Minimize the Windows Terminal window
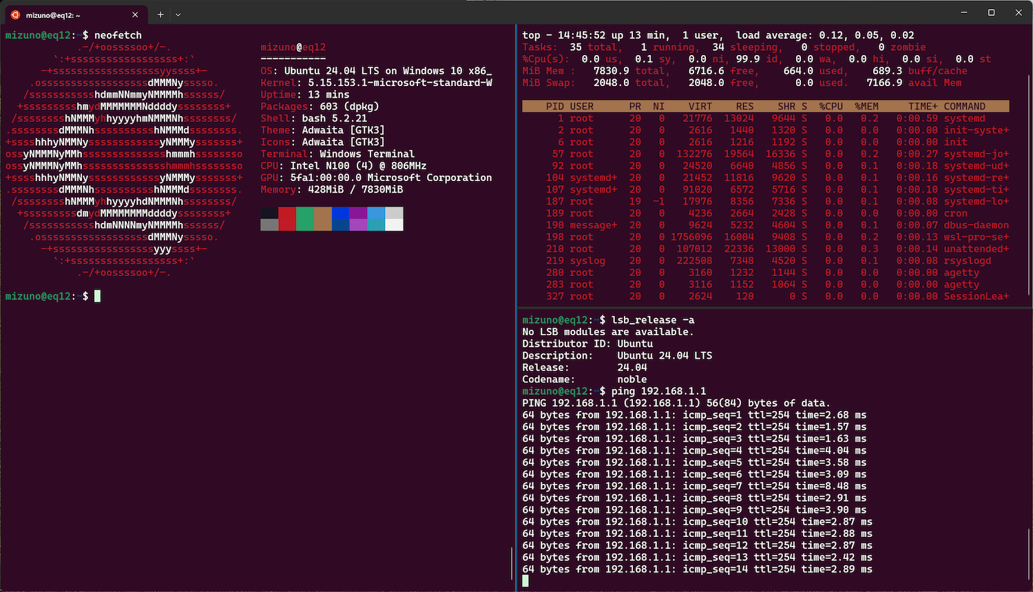Image resolution: width=1033 pixels, height=592 pixels. [x=964, y=12]
